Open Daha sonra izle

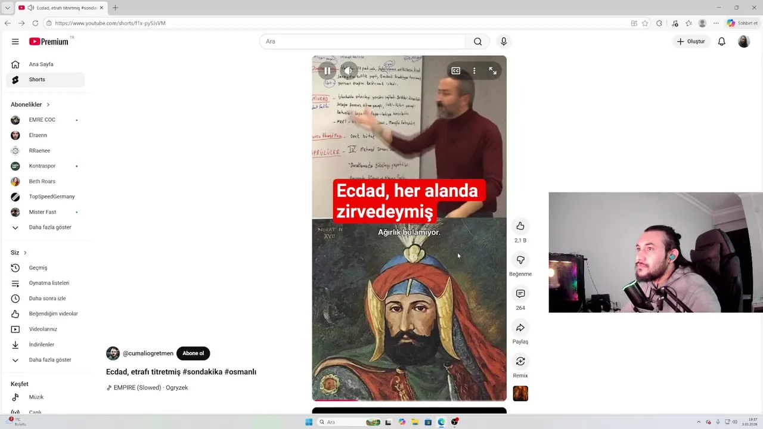coord(45,299)
